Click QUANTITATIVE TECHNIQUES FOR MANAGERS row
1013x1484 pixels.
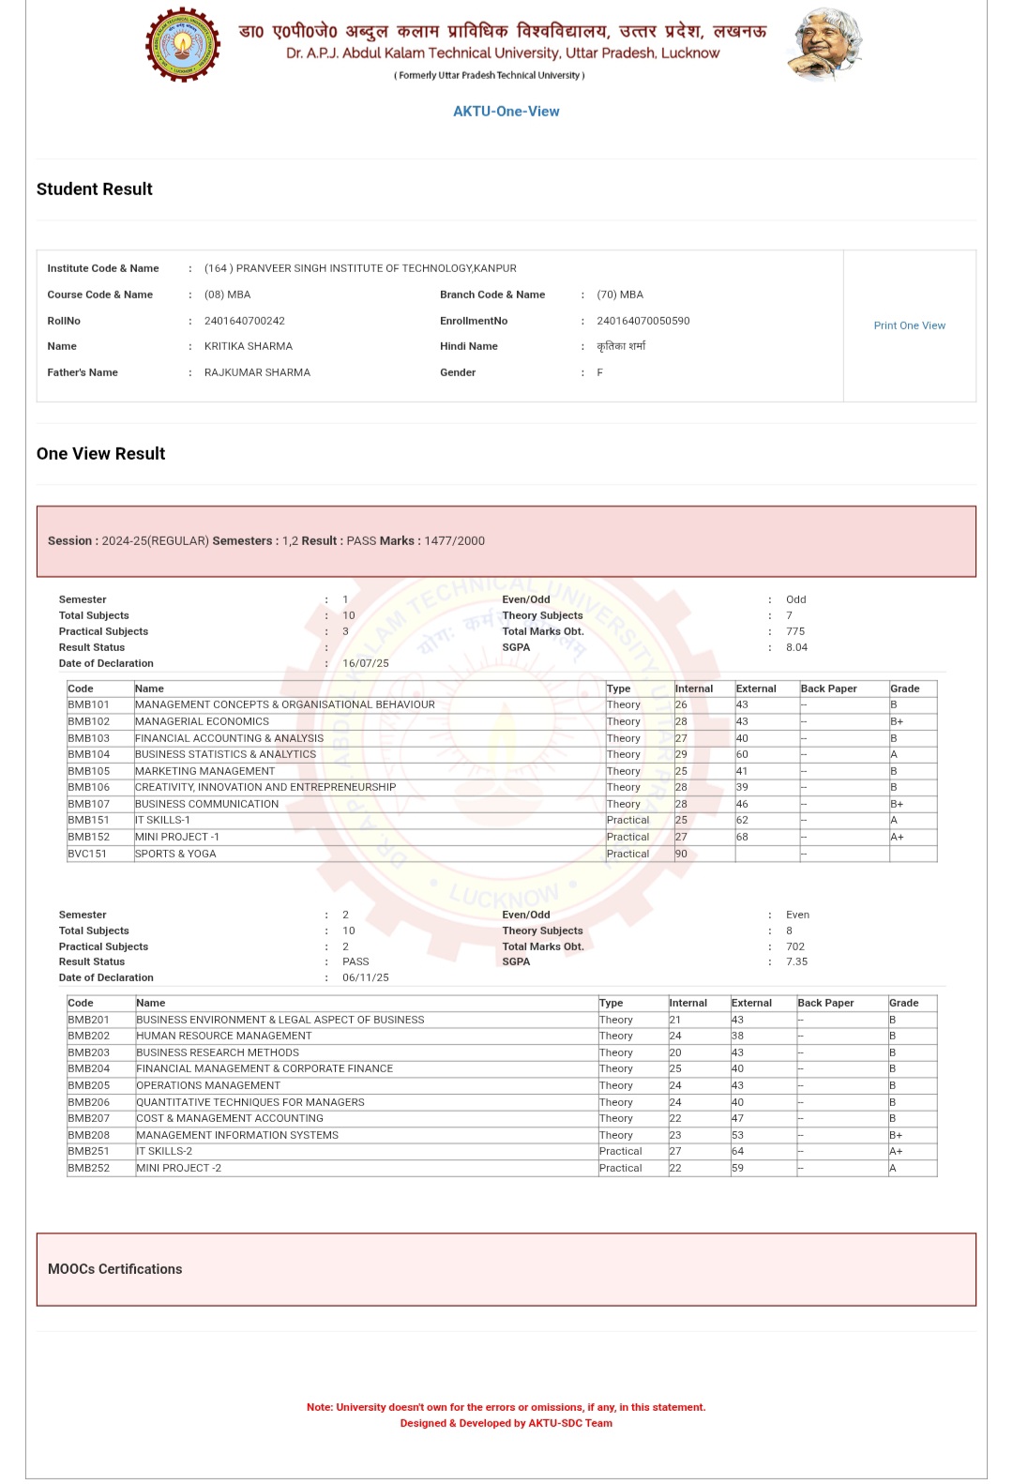(x=502, y=1102)
